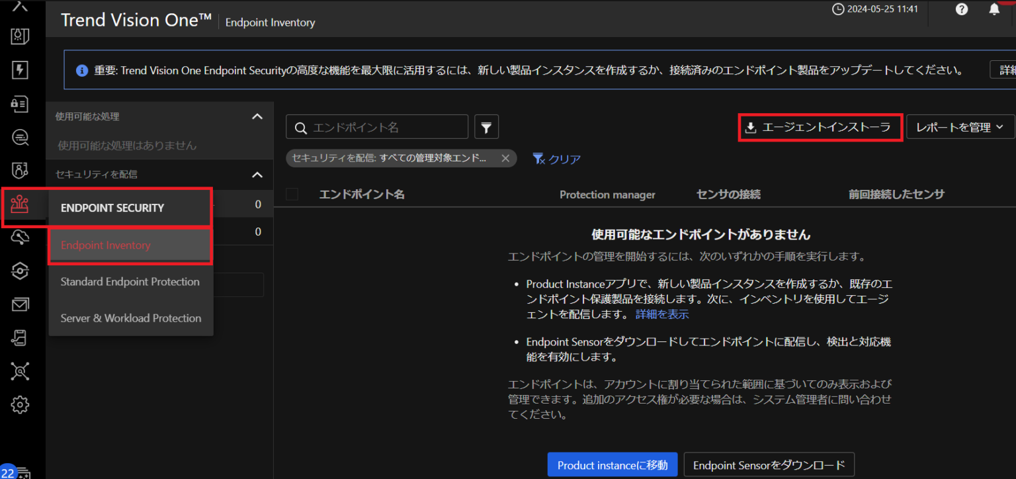Click the Product instanceに移動 button
This screenshot has height=479, width=1016.
[x=612, y=464]
